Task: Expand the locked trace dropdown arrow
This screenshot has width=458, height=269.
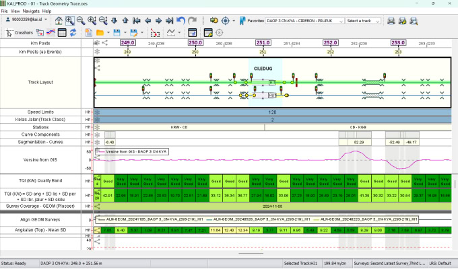Action: pyautogui.click(x=179, y=33)
